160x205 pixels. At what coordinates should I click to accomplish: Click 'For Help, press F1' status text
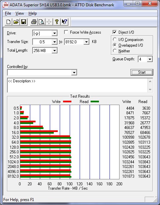point(19,200)
